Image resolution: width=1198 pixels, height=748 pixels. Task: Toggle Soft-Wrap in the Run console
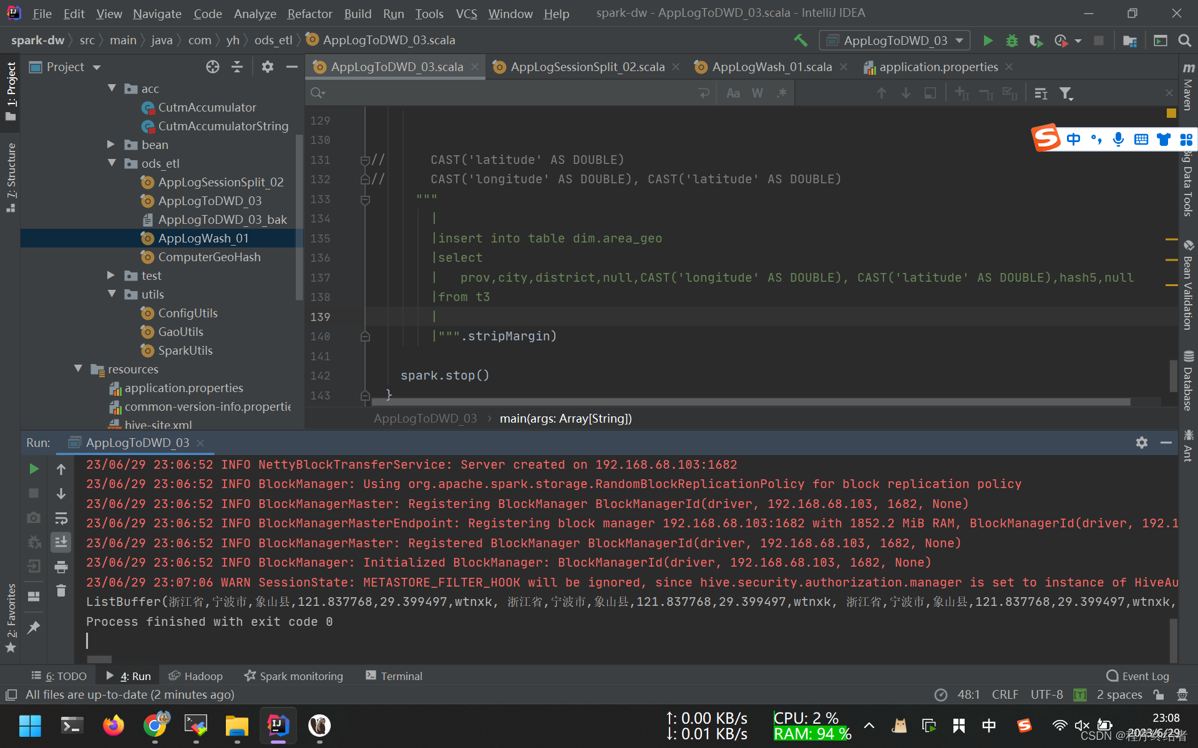tap(61, 518)
